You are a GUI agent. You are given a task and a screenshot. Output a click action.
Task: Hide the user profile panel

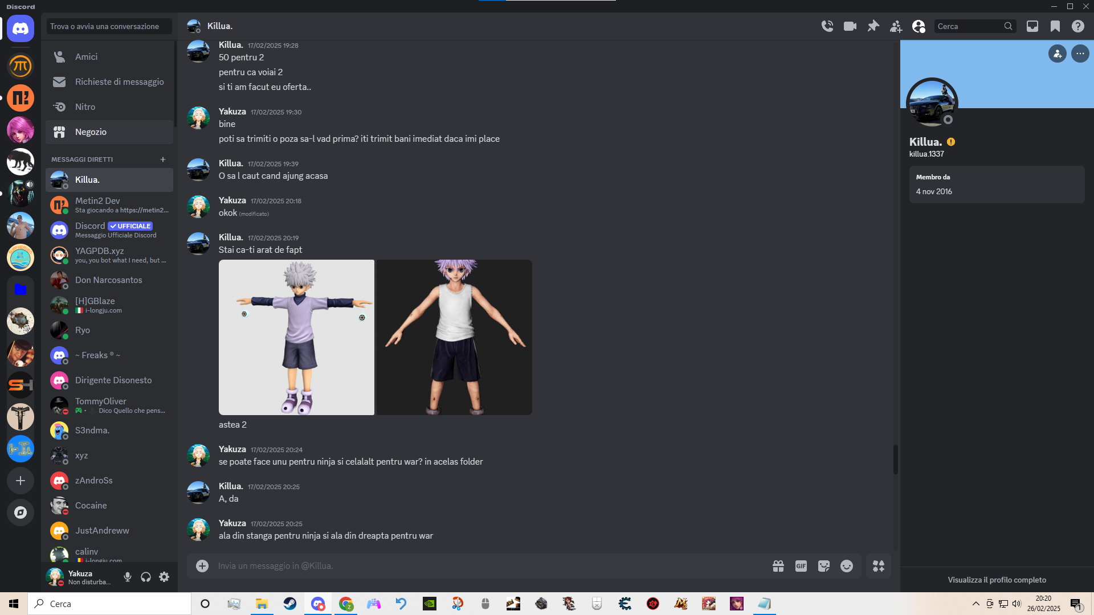click(919, 26)
